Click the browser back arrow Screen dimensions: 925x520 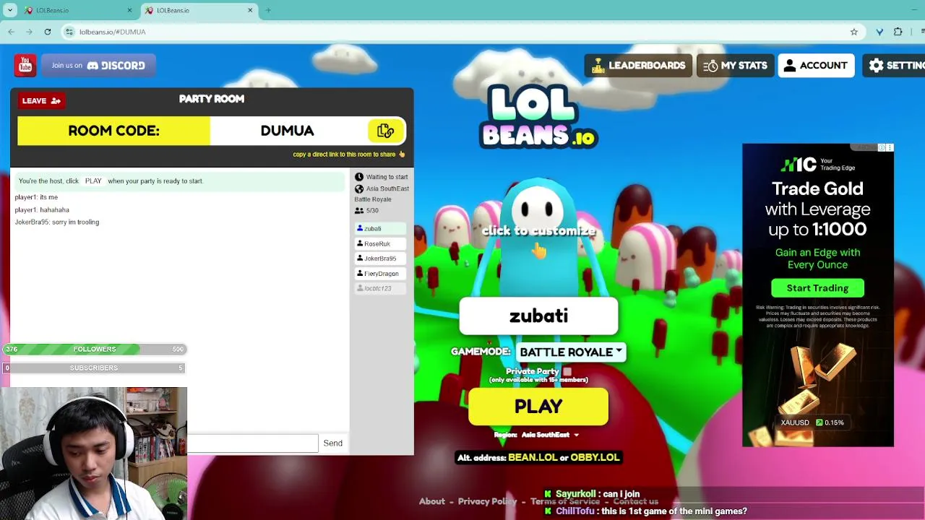[12, 32]
